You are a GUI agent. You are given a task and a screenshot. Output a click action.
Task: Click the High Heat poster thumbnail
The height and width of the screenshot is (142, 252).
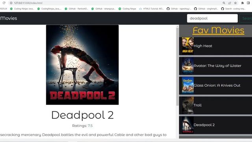click(188, 46)
